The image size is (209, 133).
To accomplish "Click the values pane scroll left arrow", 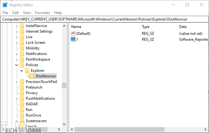I will [72, 129].
